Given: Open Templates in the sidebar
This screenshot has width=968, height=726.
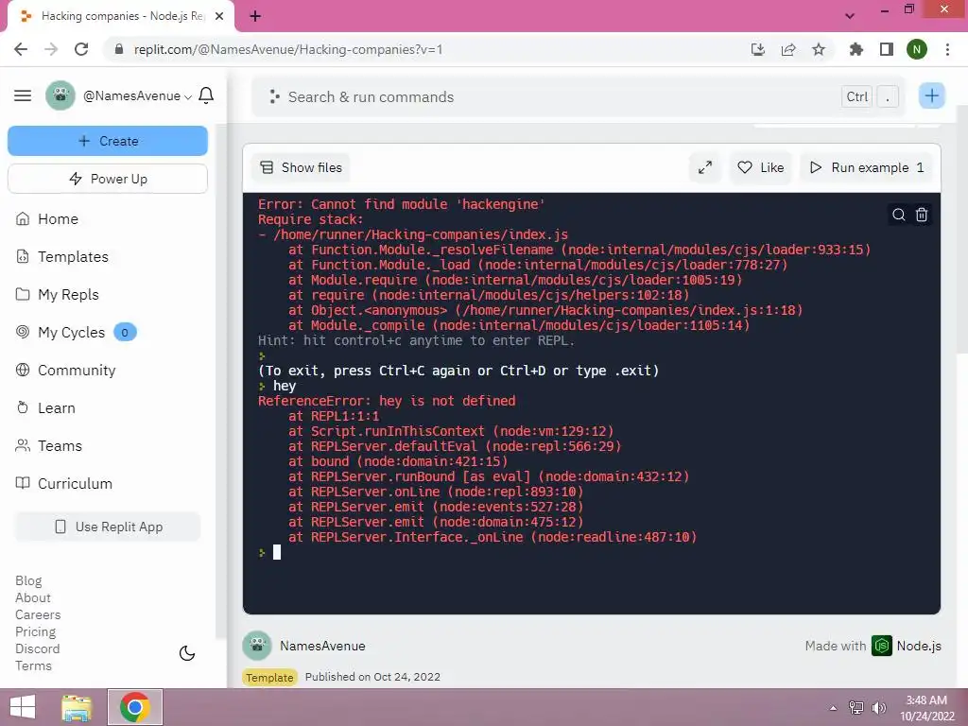Looking at the screenshot, I should [61, 257].
